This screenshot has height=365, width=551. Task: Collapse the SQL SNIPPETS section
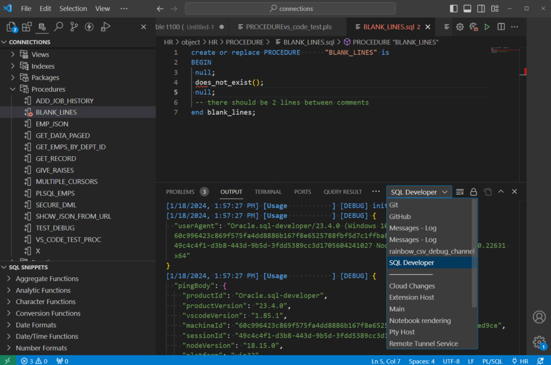point(4,267)
